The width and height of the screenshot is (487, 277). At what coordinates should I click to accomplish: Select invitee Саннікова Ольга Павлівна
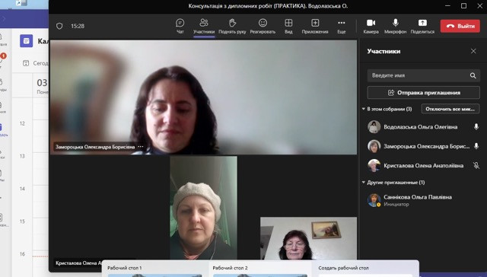click(x=424, y=200)
